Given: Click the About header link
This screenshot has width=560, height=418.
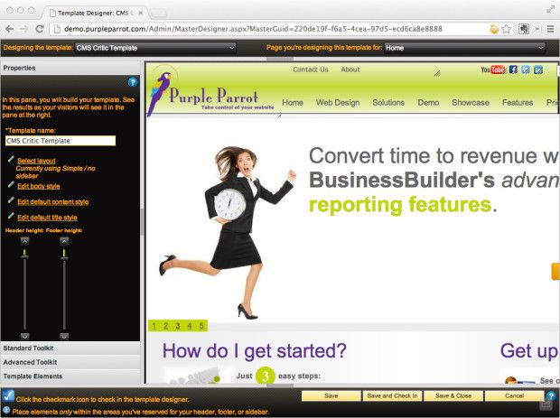Looking at the screenshot, I should click(x=350, y=70).
